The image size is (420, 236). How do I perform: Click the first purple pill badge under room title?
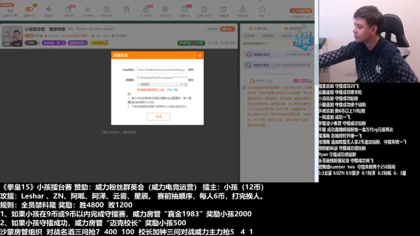[x=54, y=43]
